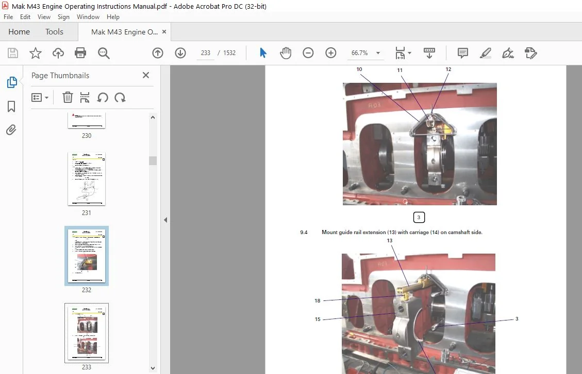Viewport: 582px width, 374px height.
Task: Select the Mak M43 Engine document tab
Action: 124,32
